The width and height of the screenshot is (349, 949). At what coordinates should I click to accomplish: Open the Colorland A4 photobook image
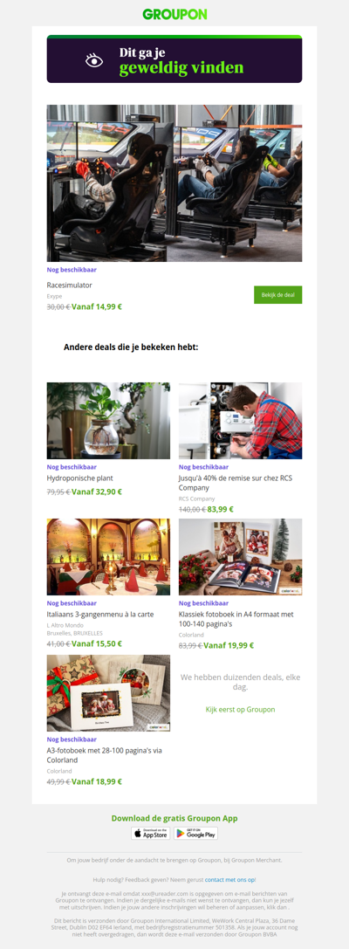240,557
